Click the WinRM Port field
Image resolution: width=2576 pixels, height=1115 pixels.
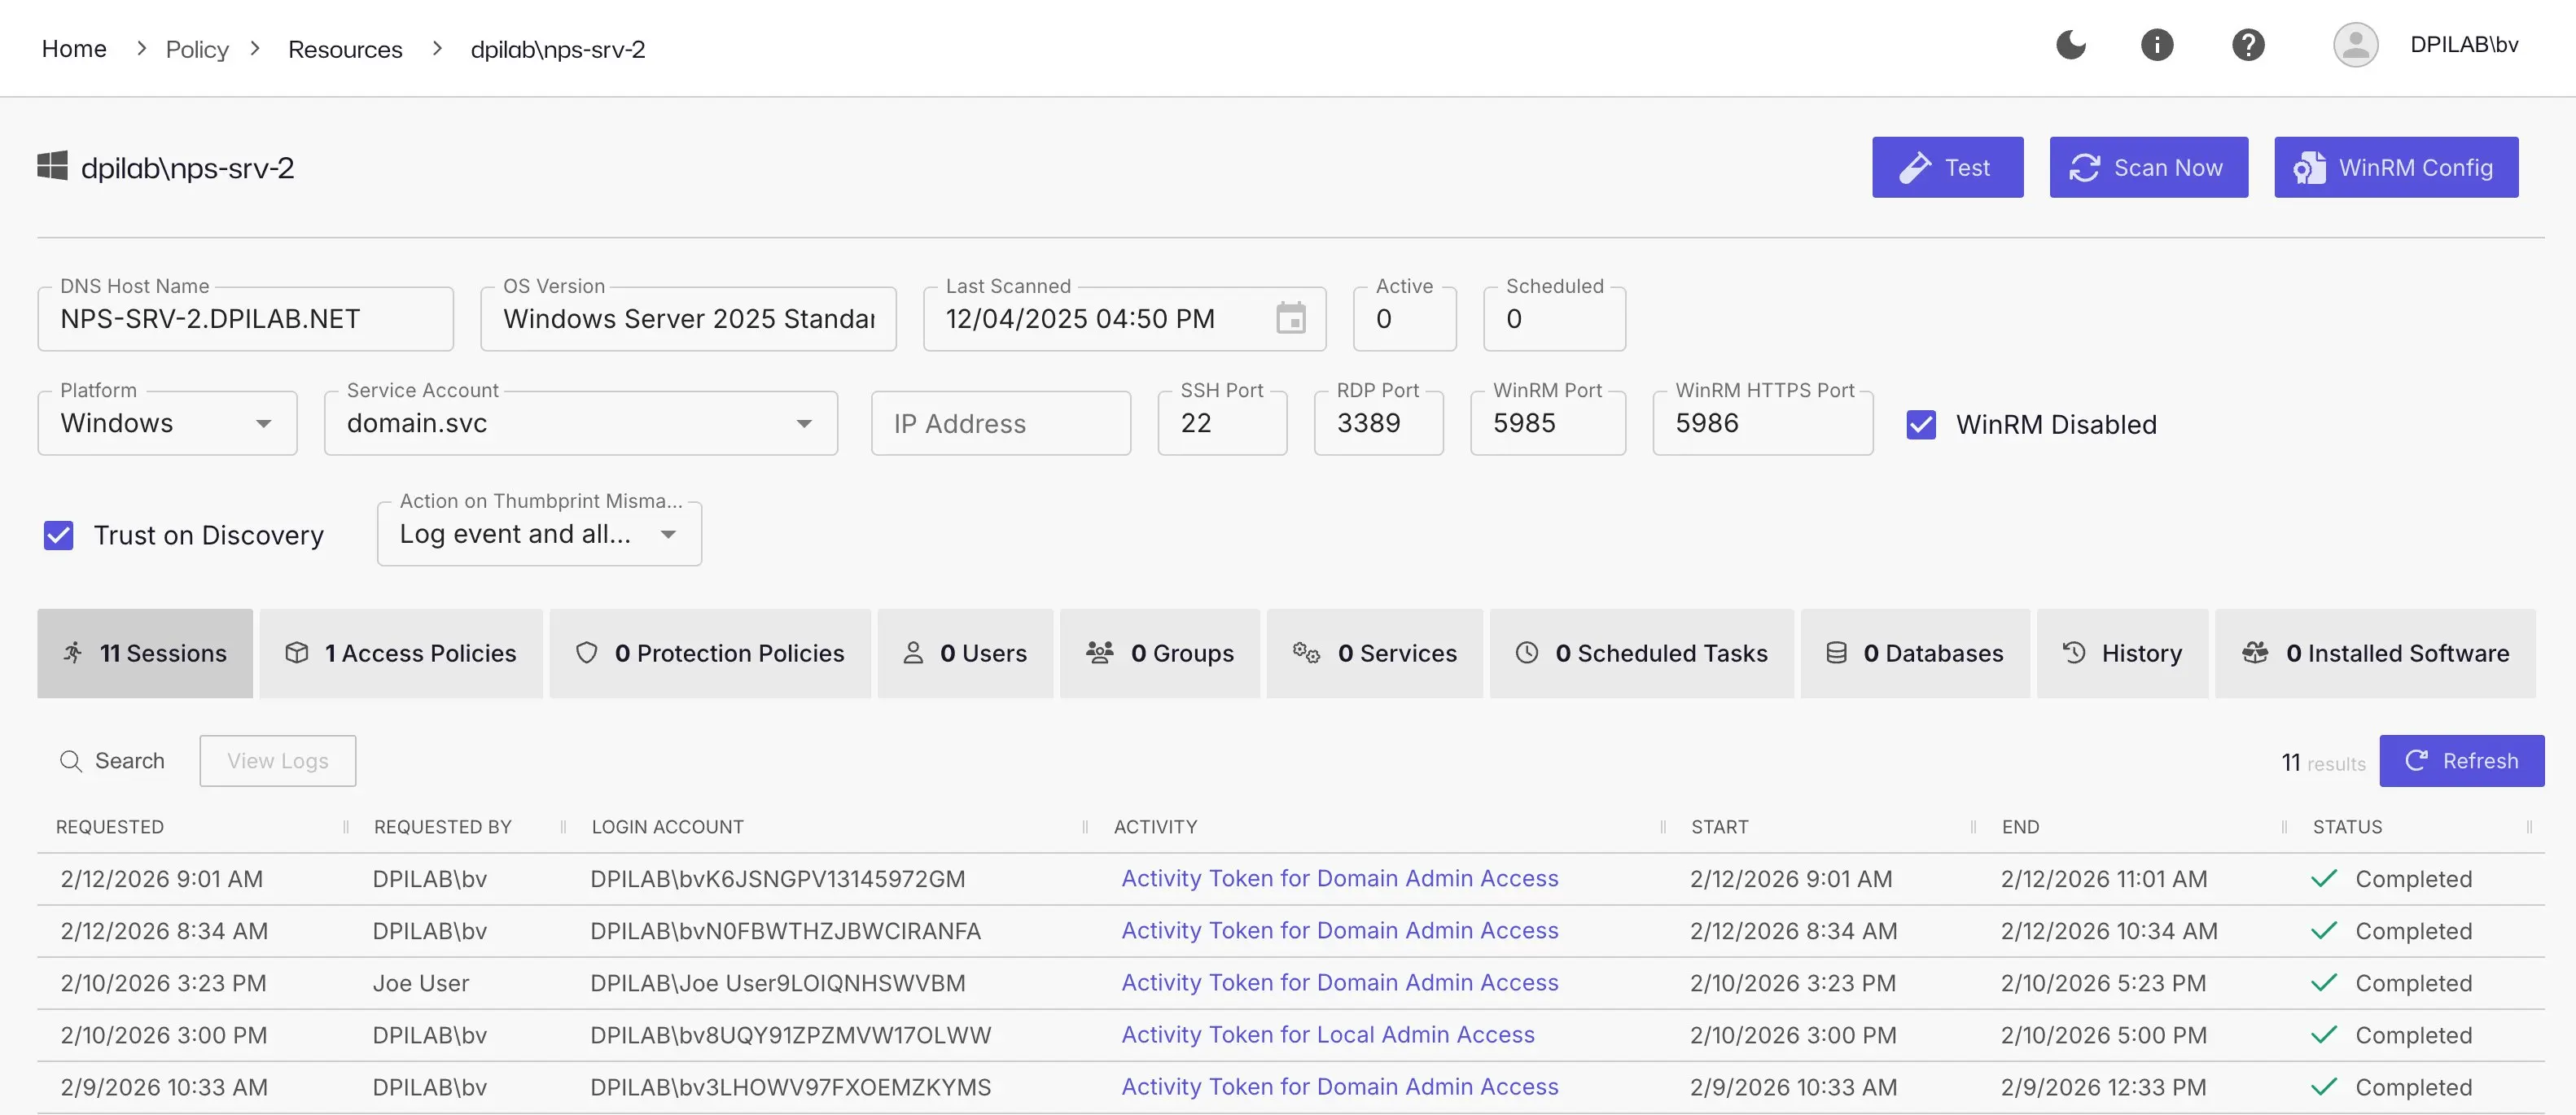click(x=1547, y=423)
